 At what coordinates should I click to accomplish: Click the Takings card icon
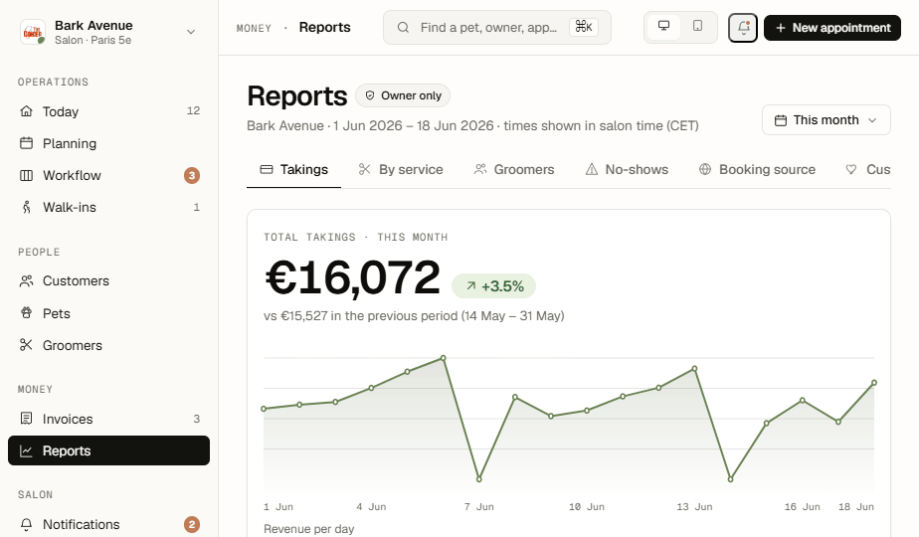267,169
